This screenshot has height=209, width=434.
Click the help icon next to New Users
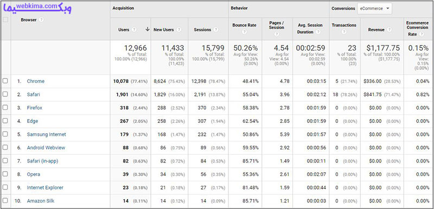tap(179, 30)
